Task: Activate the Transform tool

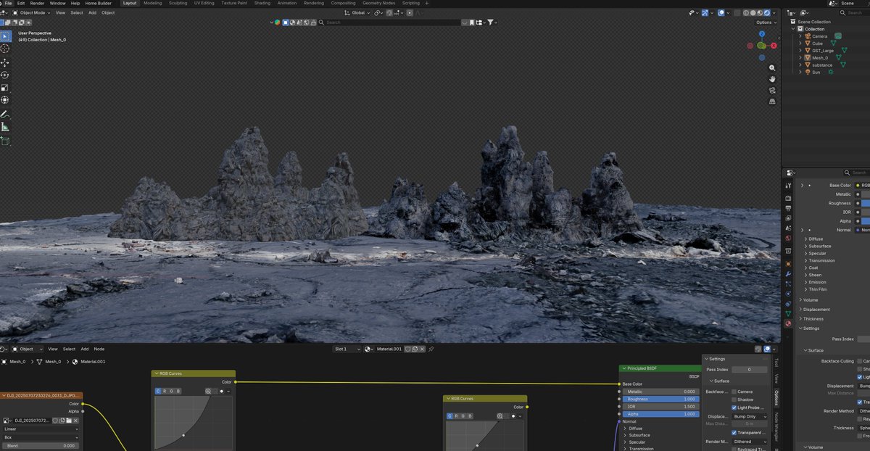Action: click(5, 100)
